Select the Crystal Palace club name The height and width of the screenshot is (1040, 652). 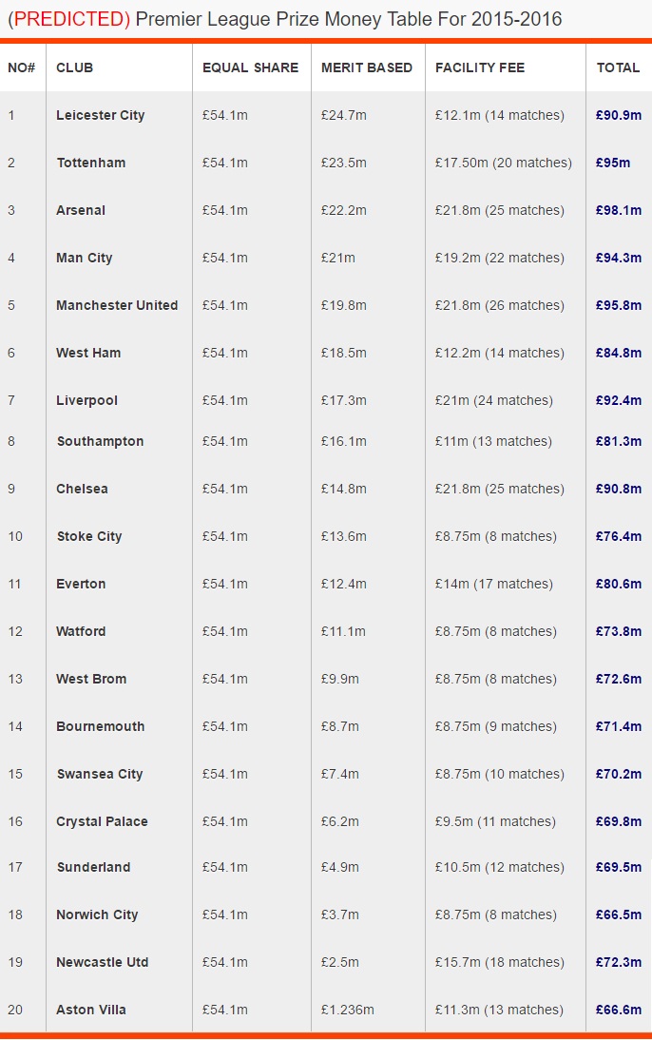pos(102,821)
